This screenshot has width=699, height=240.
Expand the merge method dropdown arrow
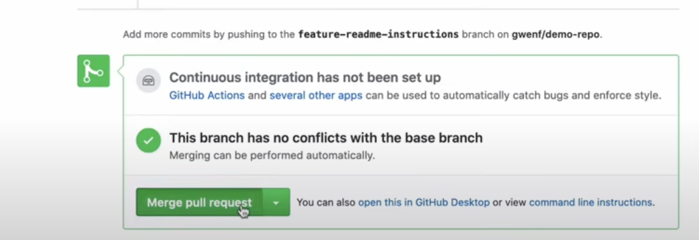pyautogui.click(x=276, y=203)
